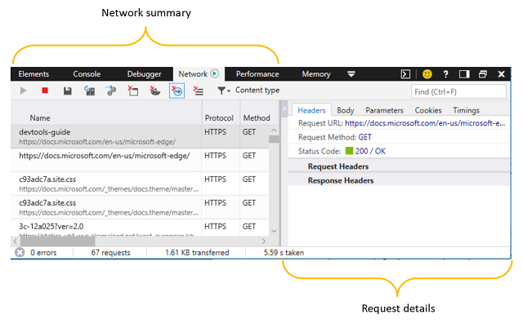Expand the Response Headers section
Viewport: 523px width, 323px height.
(341, 180)
